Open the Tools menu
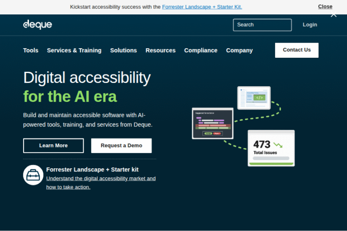Image resolution: width=347 pixels, height=231 pixels. (31, 51)
